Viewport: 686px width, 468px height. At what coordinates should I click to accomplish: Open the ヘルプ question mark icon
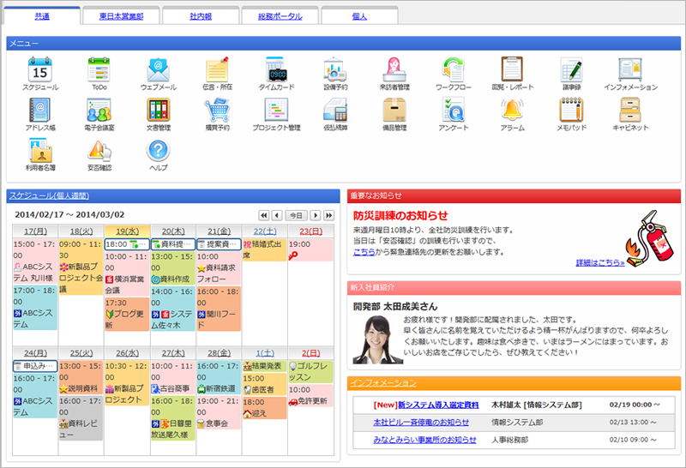point(158,150)
